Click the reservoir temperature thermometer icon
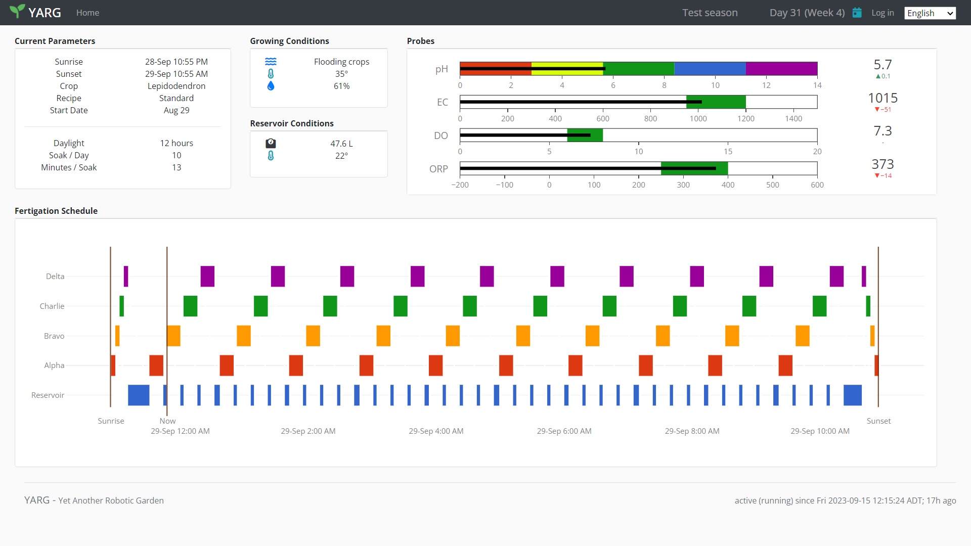The width and height of the screenshot is (971, 546). point(271,156)
